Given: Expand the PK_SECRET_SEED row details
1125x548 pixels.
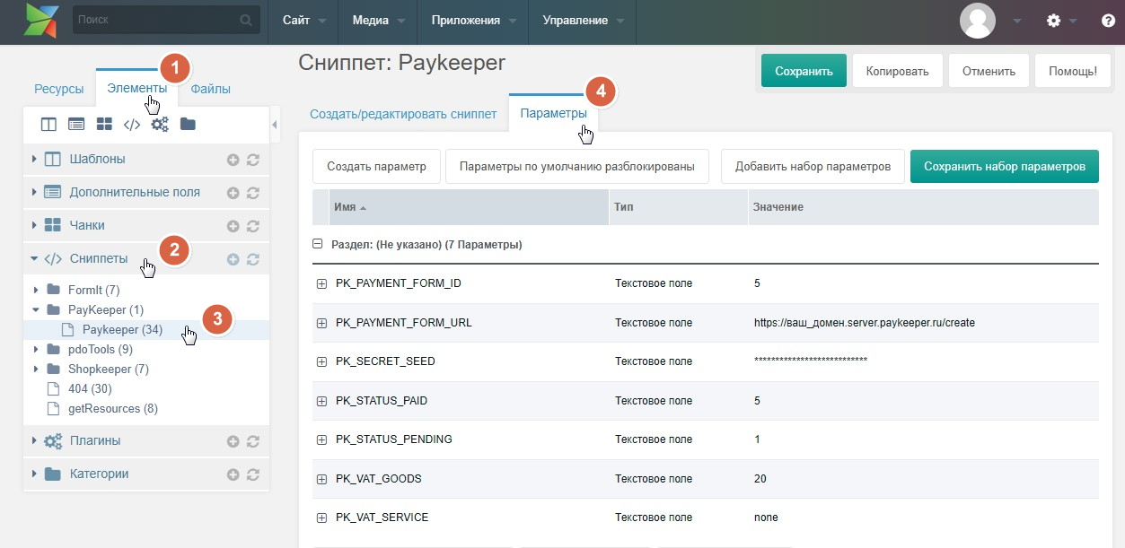Looking at the screenshot, I should coord(321,361).
